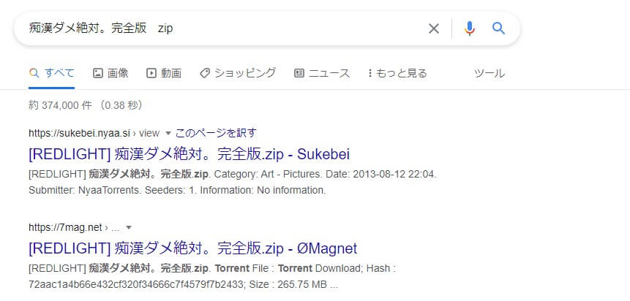Switch to the 画像 tab

tap(110, 73)
